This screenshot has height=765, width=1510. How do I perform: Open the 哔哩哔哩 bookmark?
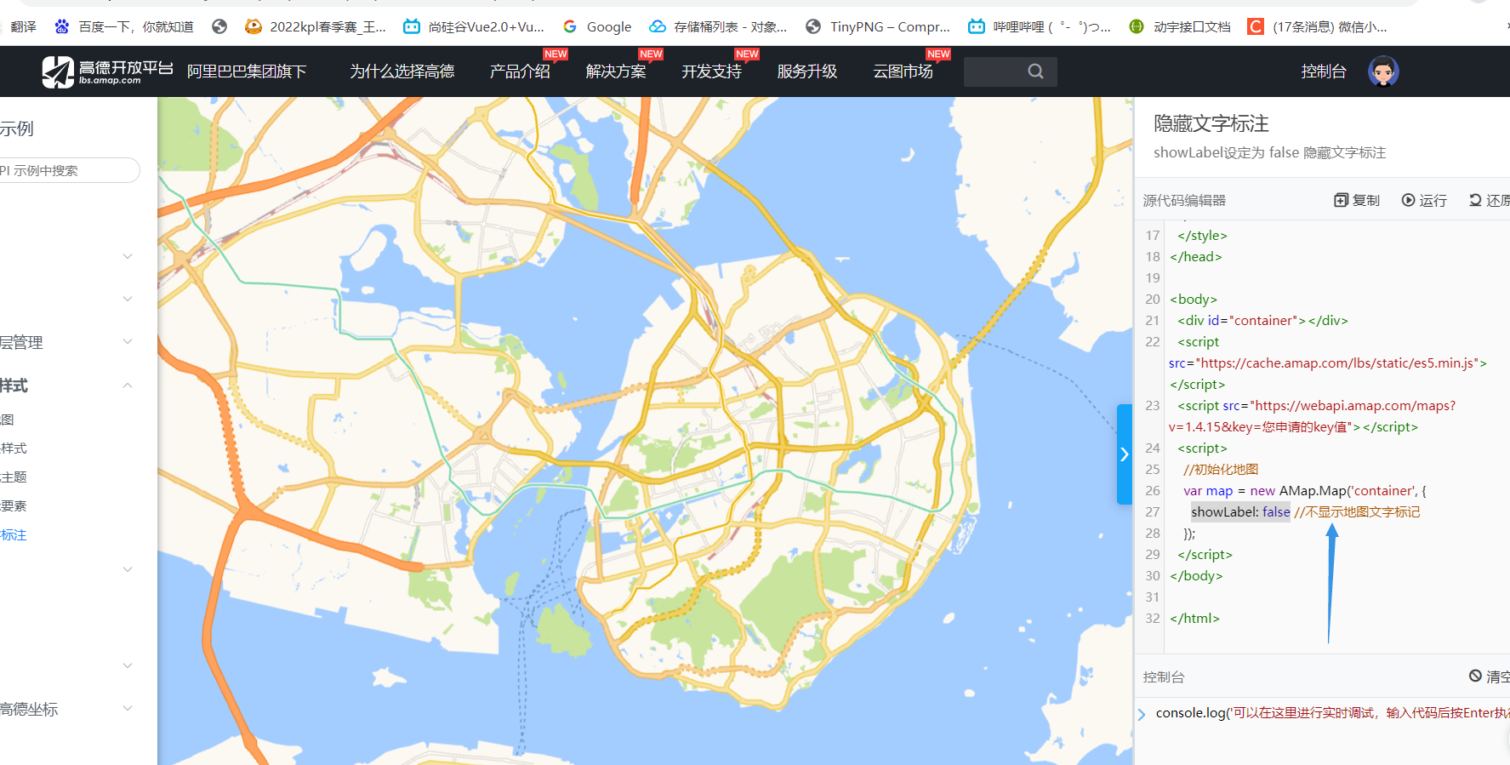[x=1040, y=26]
